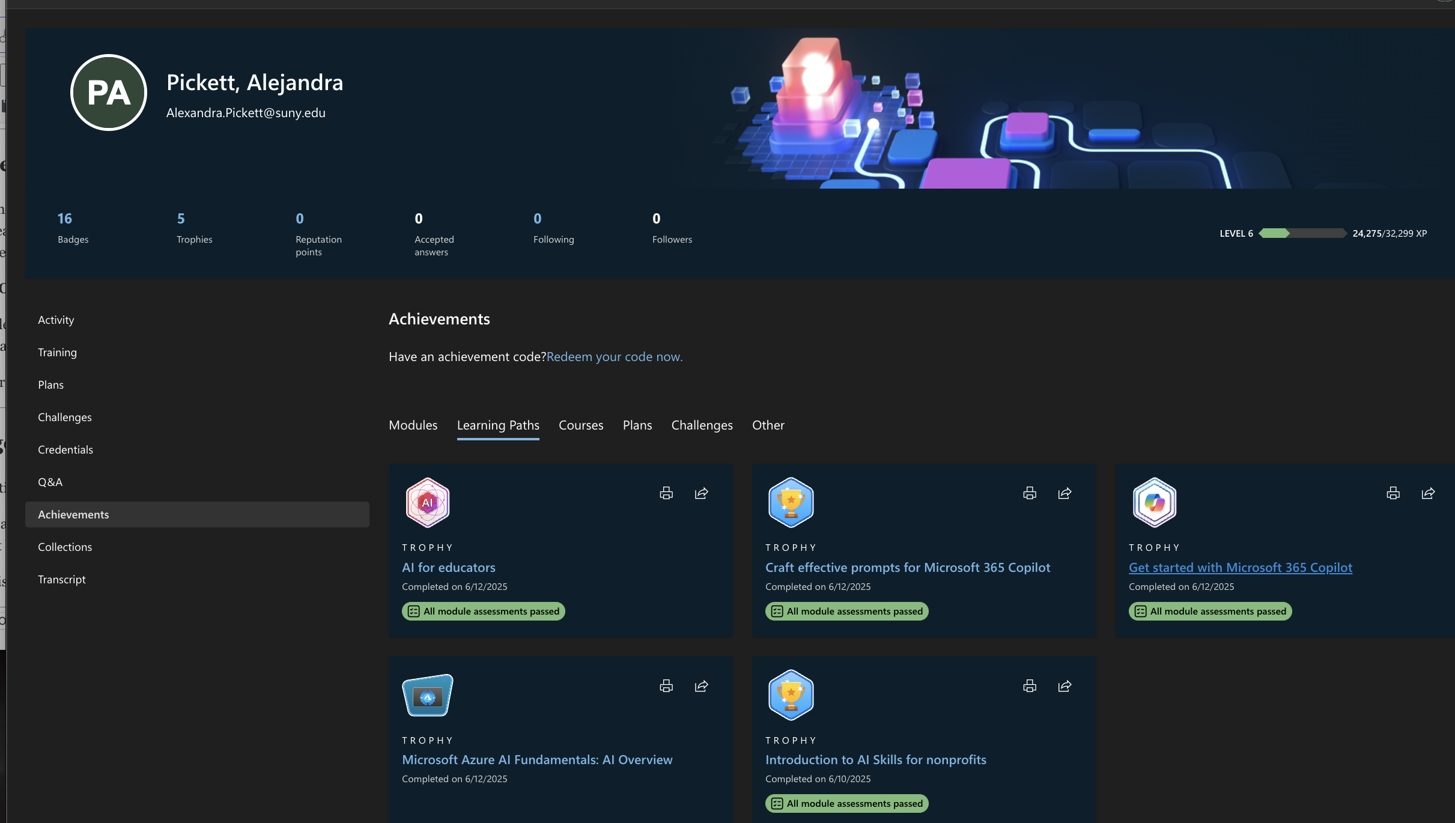
Task: Click the Alexandra.Pickett@suny.edu email text
Action: 246,113
